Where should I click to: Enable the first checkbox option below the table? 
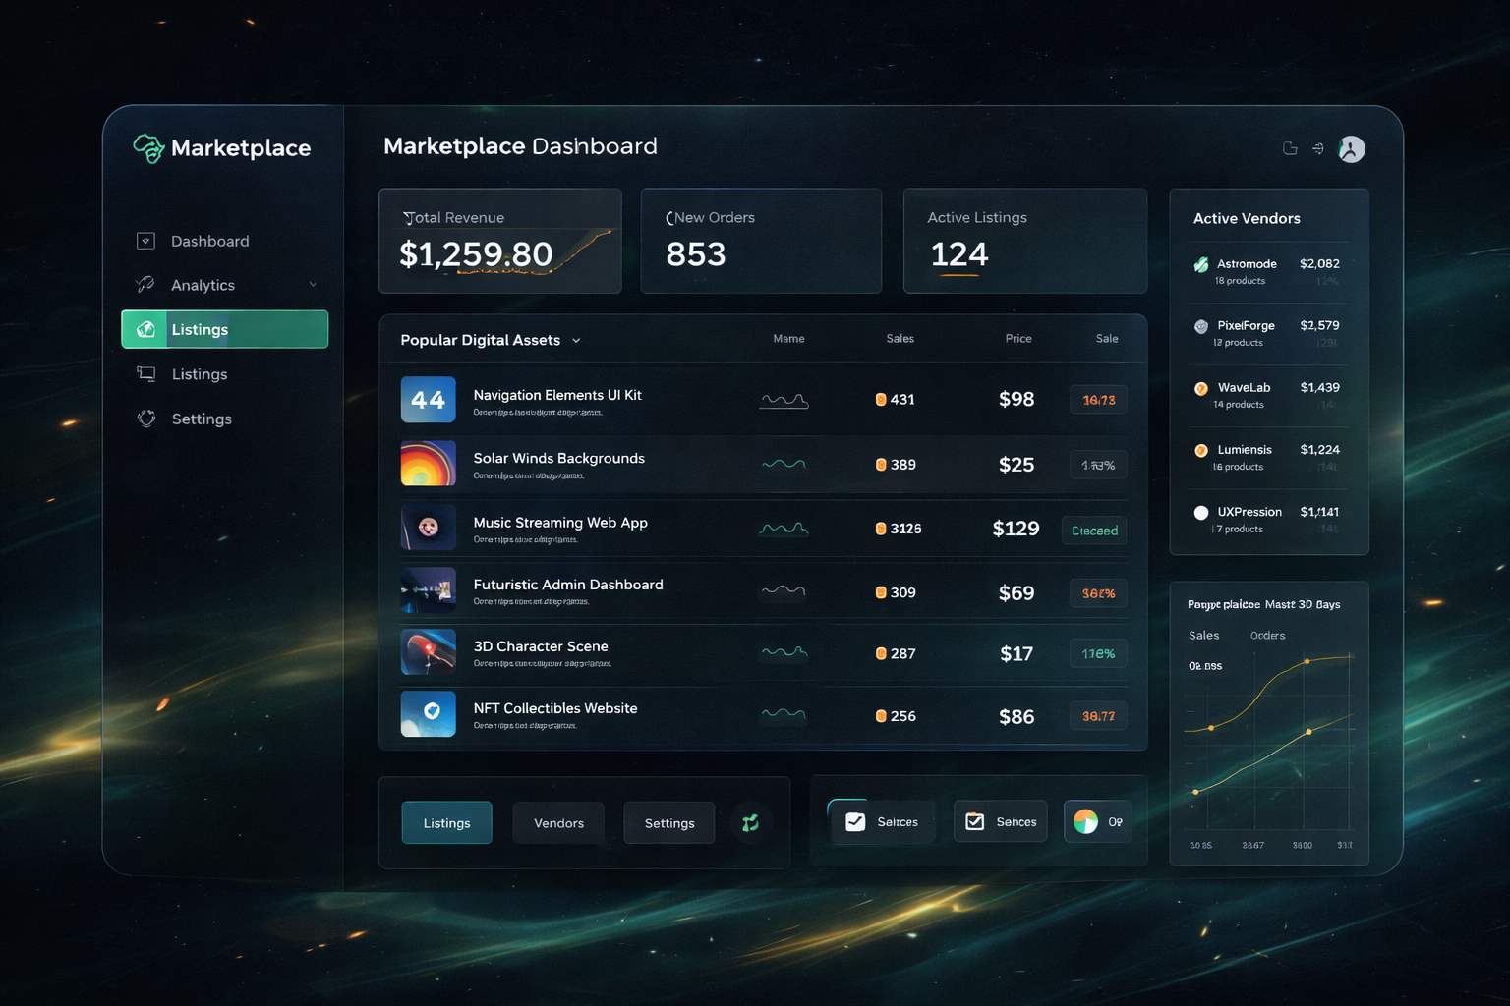click(x=854, y=821)
